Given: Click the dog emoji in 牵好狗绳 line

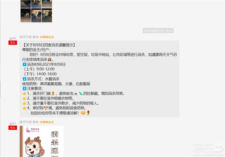Looking at the screenshot, I should tap(46, 108).
